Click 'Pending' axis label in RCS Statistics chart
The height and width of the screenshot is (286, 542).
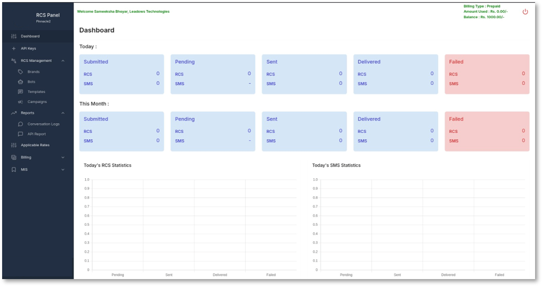[117, 275]
